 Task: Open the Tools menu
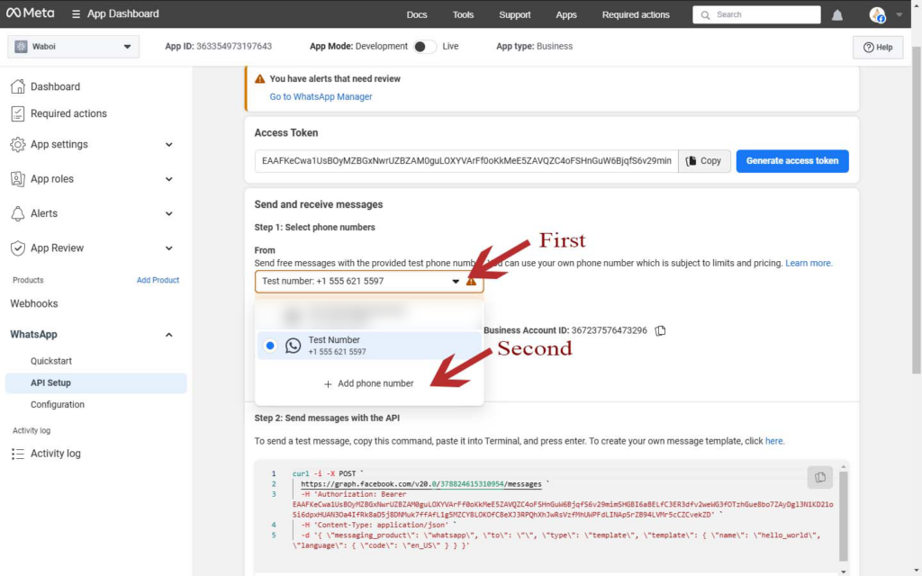click(463, 14)
